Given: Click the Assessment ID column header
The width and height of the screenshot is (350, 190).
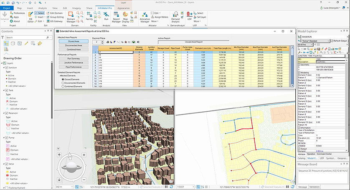Looking at the screenshot, I should (x=116, y=48).
